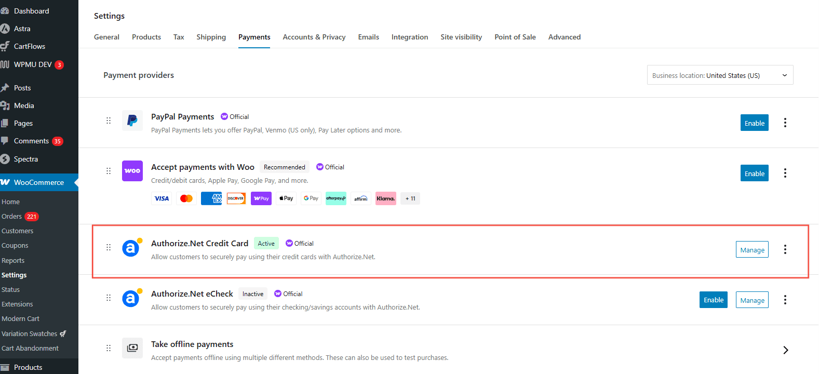The width and height of the screenshot is (819, 374).
Task: Switch to the Products settings tab
Action: pos(146,37)
